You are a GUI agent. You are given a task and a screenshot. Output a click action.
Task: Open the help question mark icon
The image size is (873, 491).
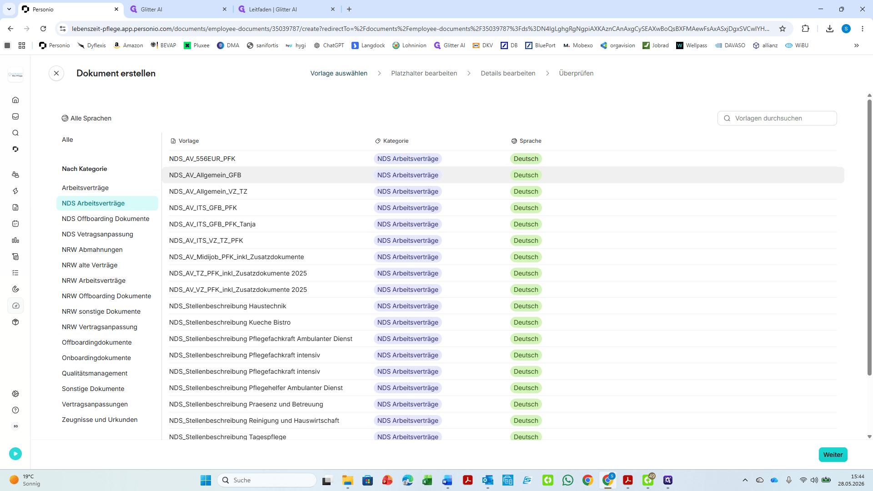pos(15,410)
